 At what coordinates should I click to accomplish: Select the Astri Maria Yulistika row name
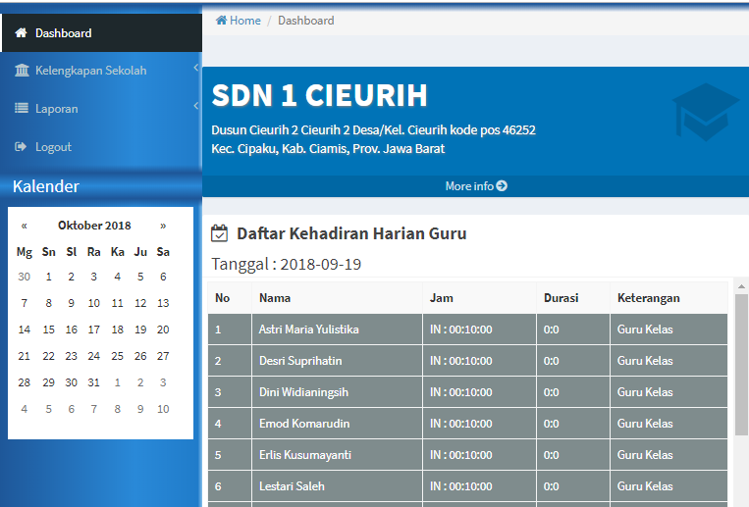click(x=308, y=330)
